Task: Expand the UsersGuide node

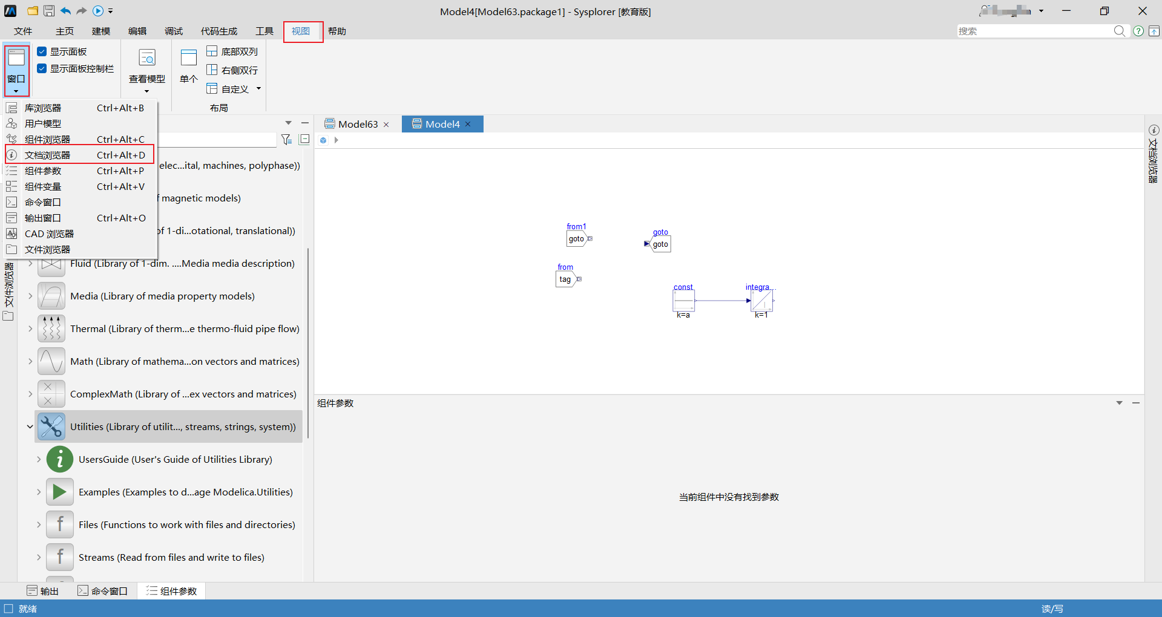Action: (39, 460)
